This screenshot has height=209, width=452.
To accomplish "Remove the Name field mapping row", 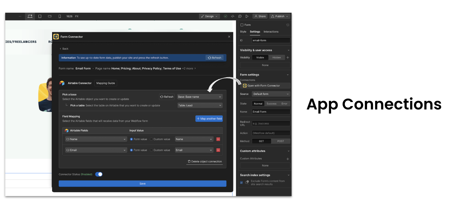I will [x=218, y=139].
